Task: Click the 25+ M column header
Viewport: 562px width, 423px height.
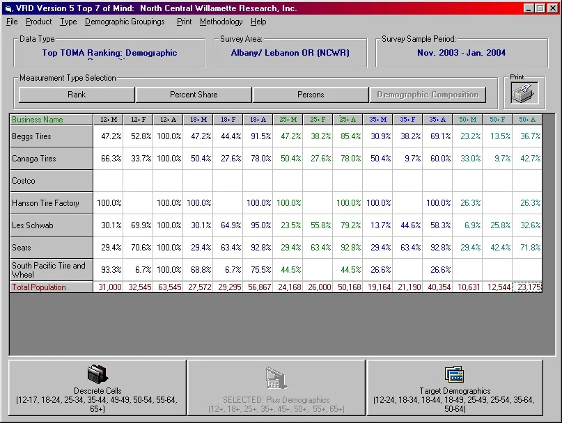Action: (288, 120)
